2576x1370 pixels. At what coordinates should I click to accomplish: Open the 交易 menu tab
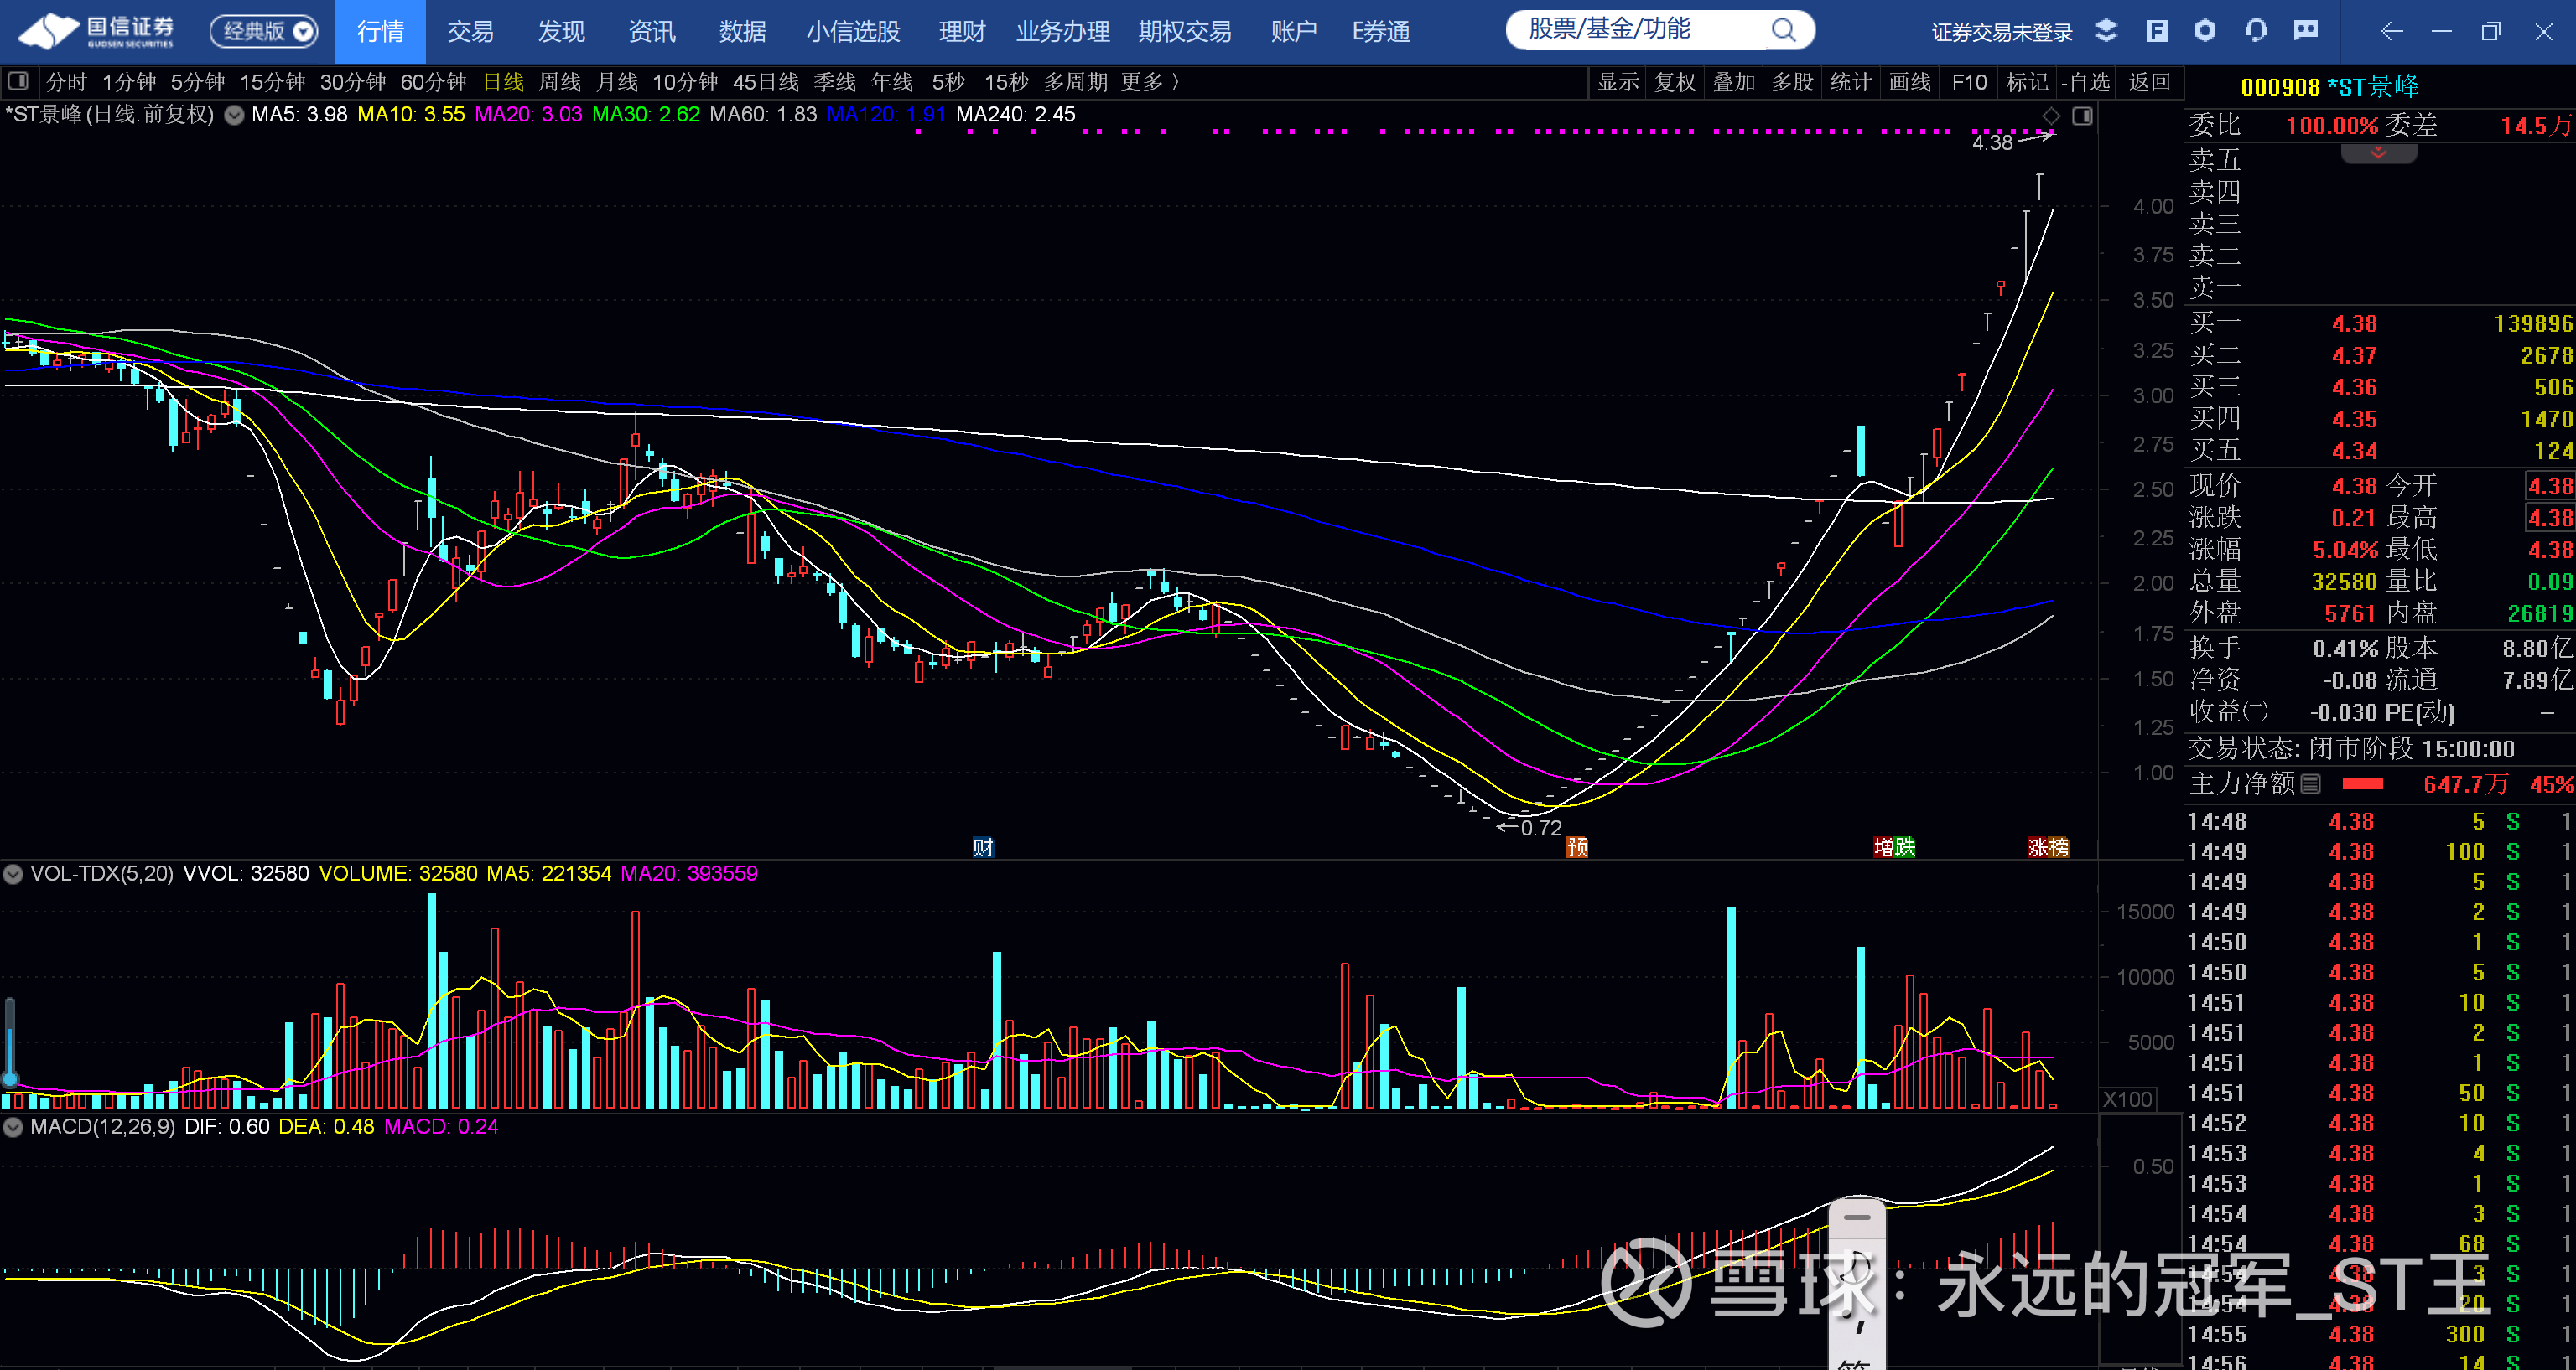click(470, 31)
